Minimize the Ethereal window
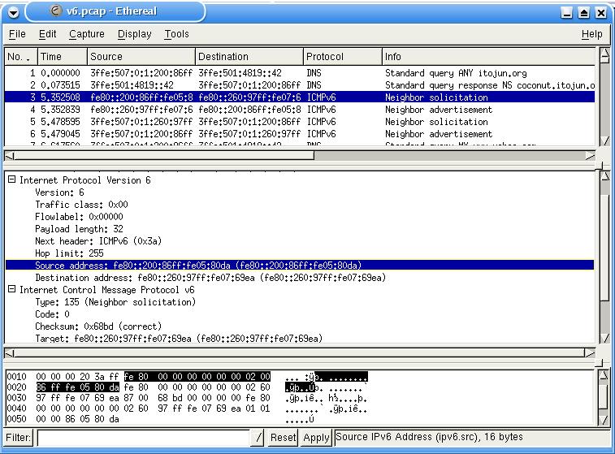The height and width of the screenshot is (454, 615). pos(569,13)
